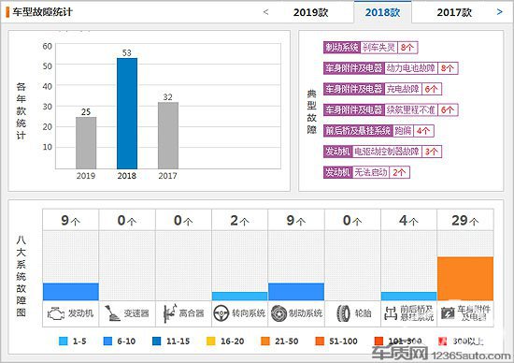The height and width of the screenshot is (363, 514).
Task: Click the 前后桥及悬挂系统 suspension icon
Action: pyautogui.click(x=391, y=313)
